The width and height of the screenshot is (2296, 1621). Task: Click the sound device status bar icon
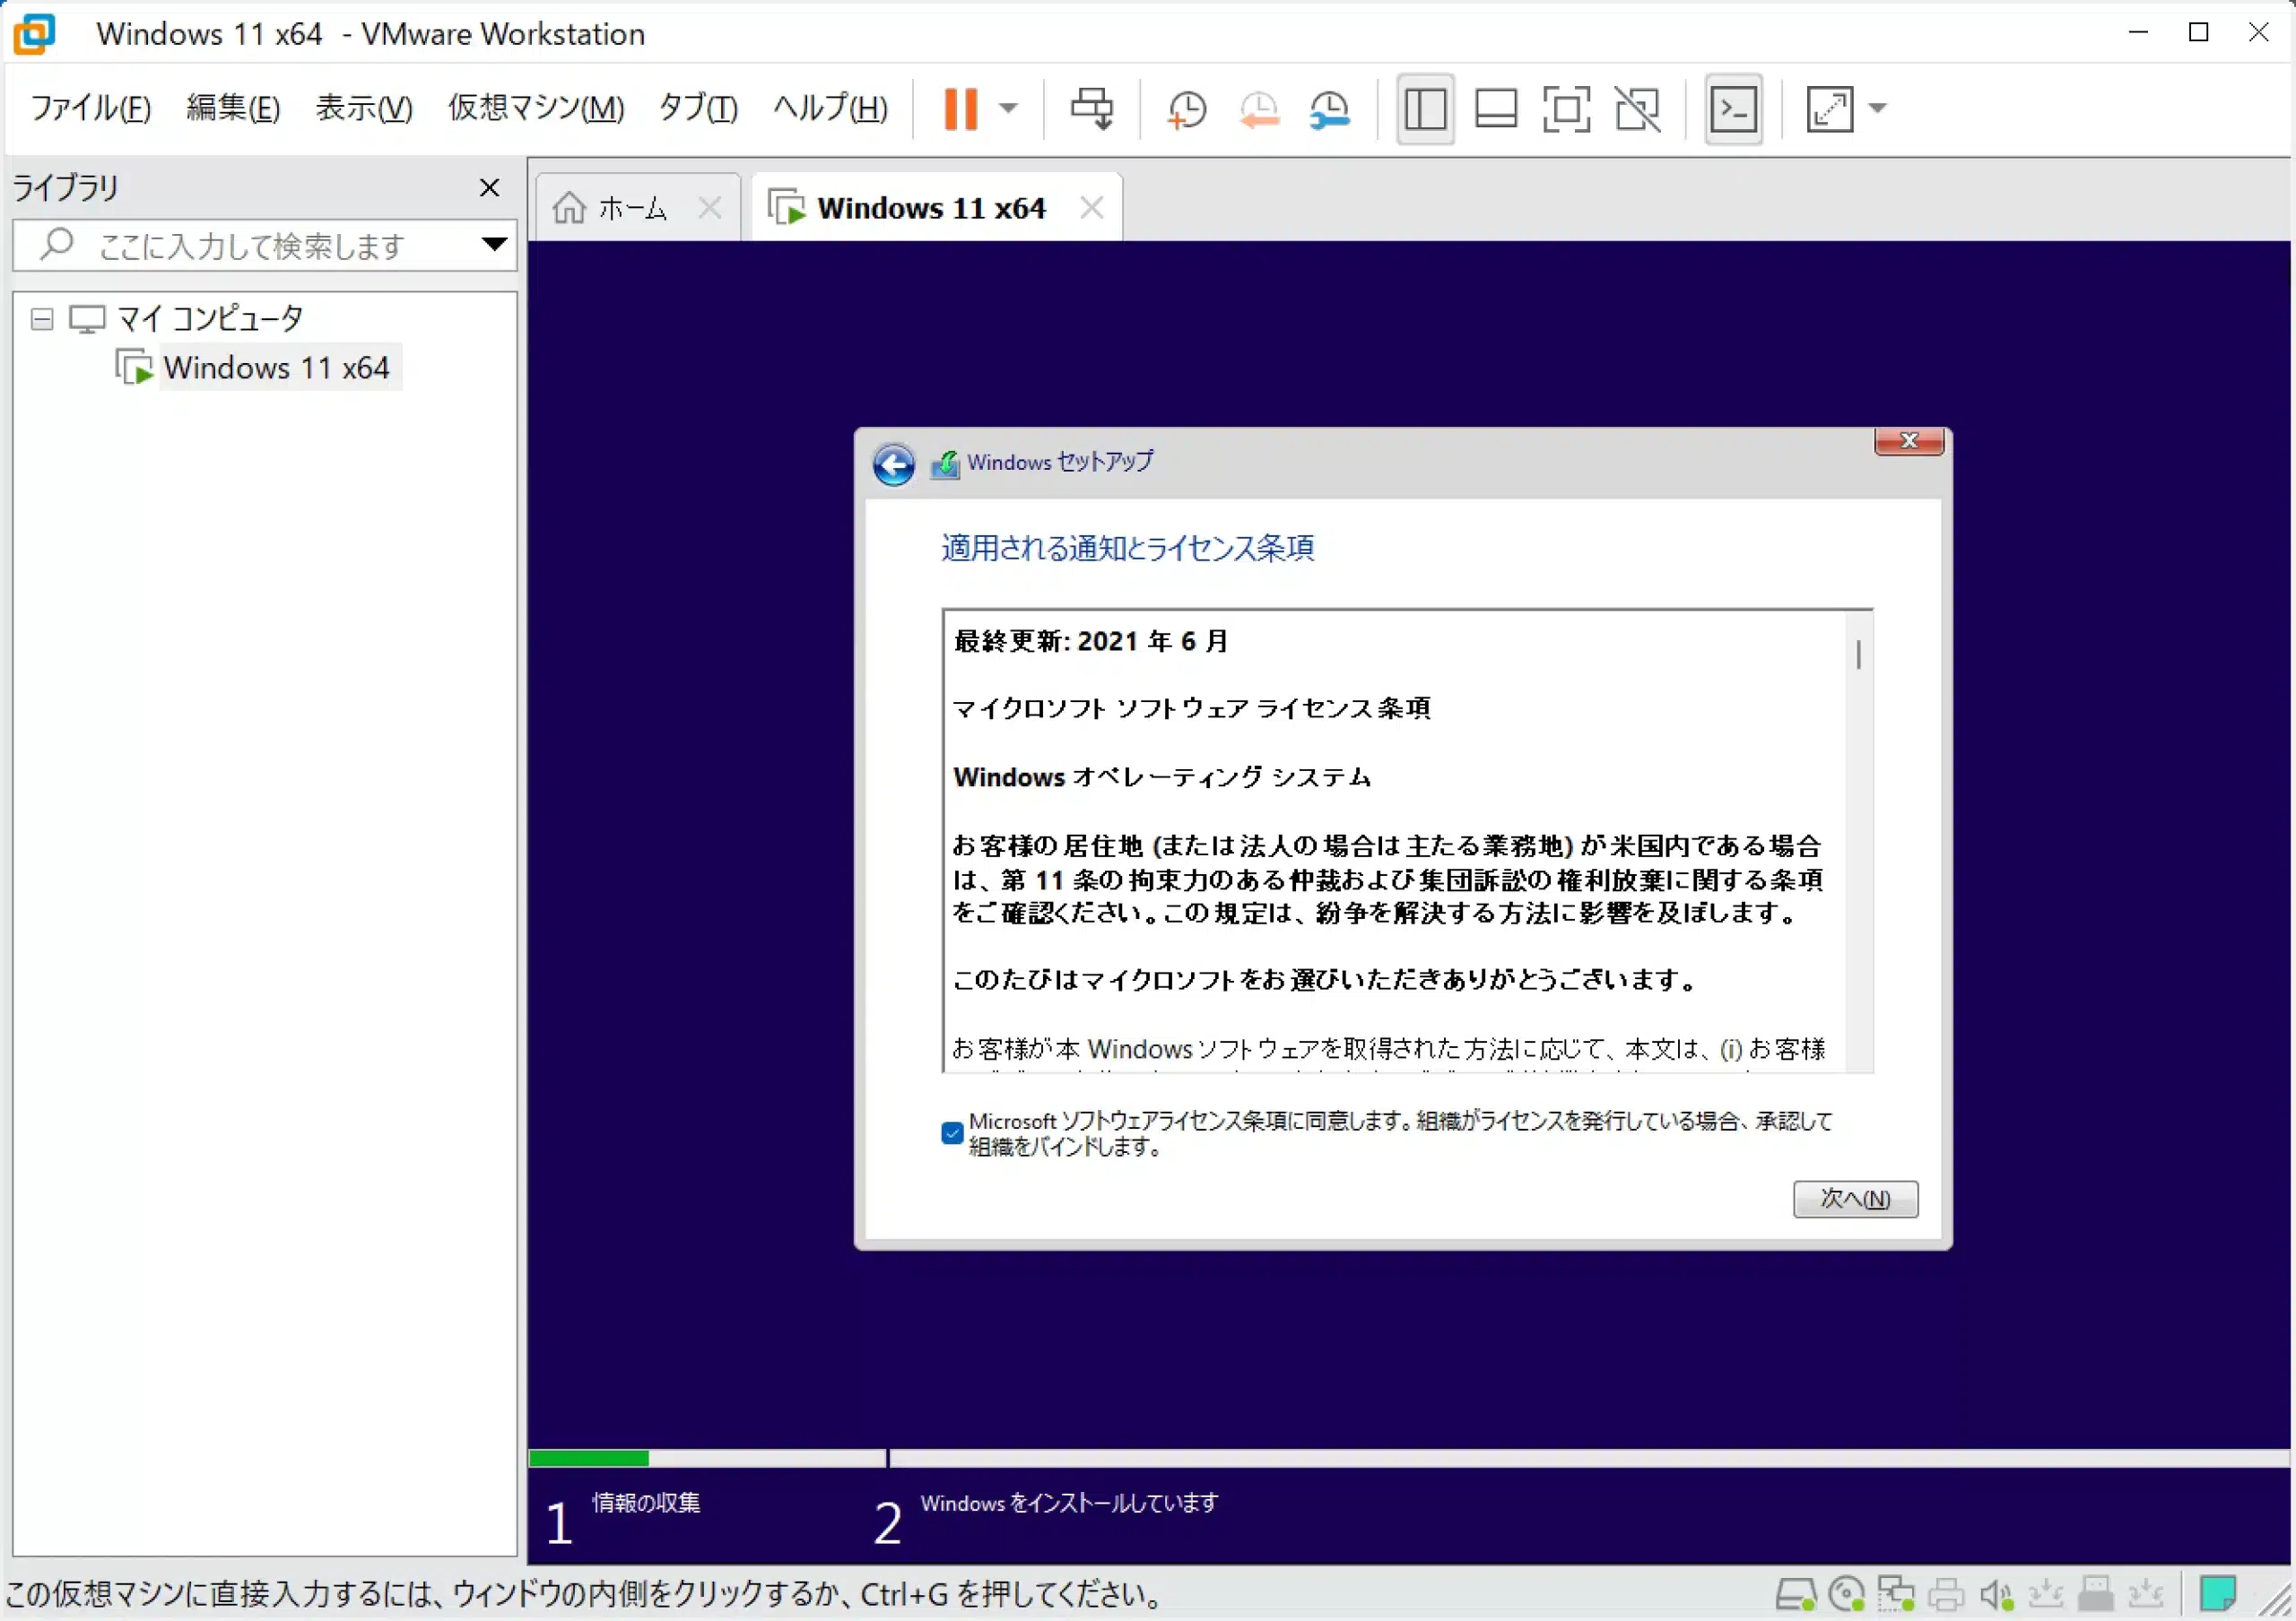pos(1996,1594)
